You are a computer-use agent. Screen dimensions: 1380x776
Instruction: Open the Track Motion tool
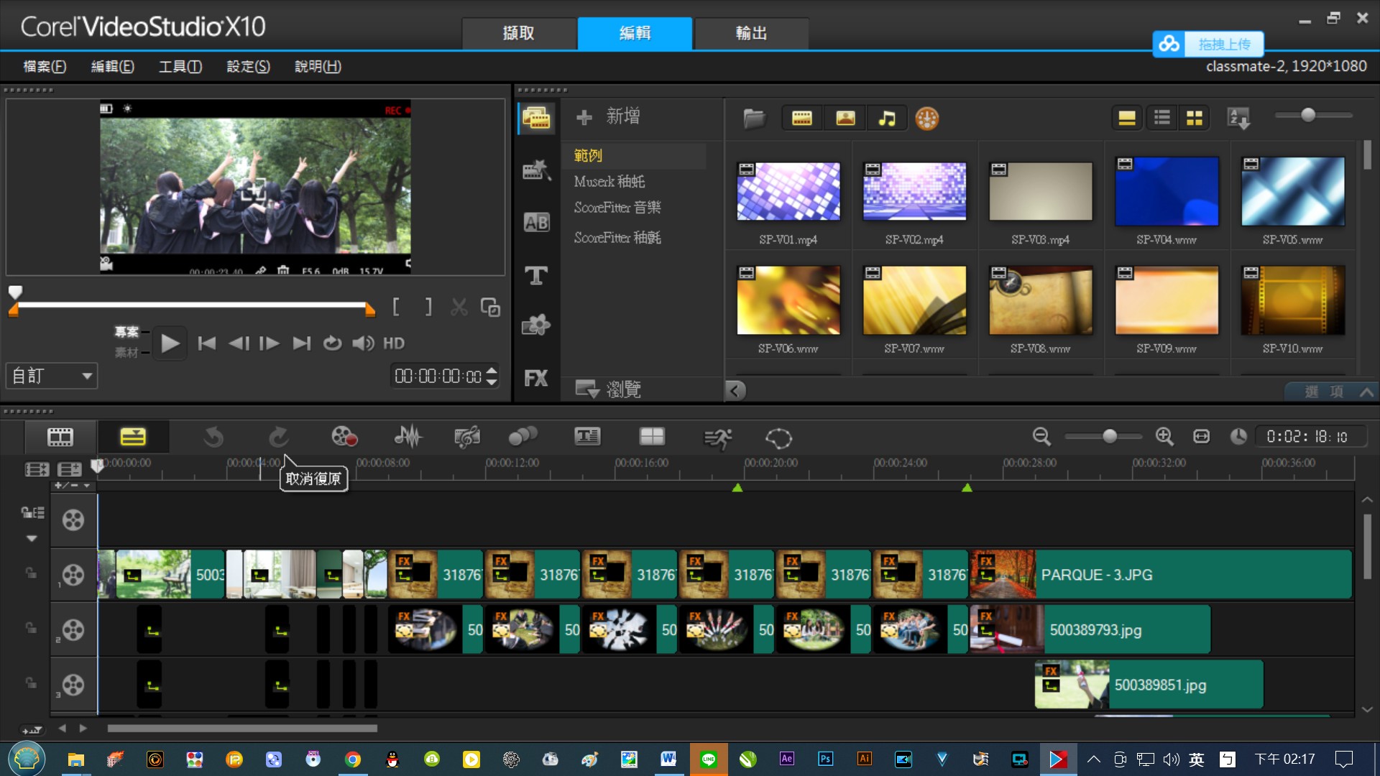[523, 437]
